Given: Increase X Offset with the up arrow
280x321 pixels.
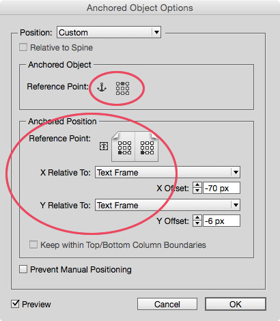Looking at the screenshot, I should (197, 185).
